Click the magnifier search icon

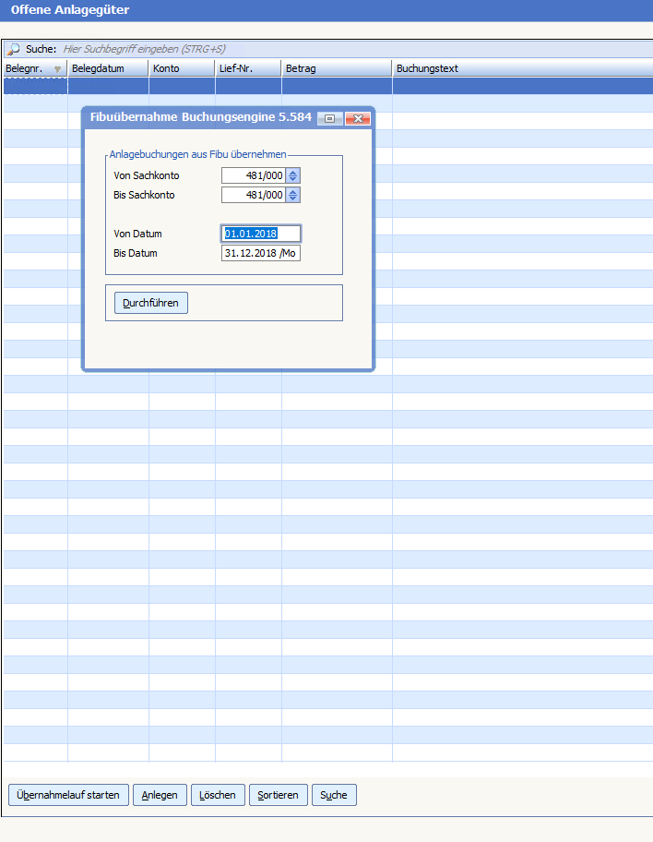point(14,48)
